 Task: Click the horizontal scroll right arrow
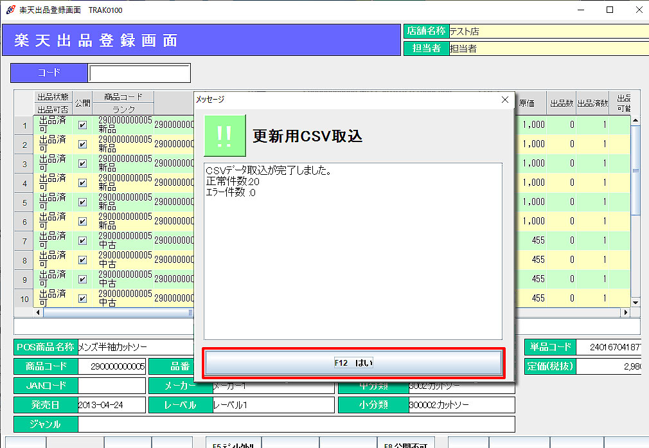[625, 312]
